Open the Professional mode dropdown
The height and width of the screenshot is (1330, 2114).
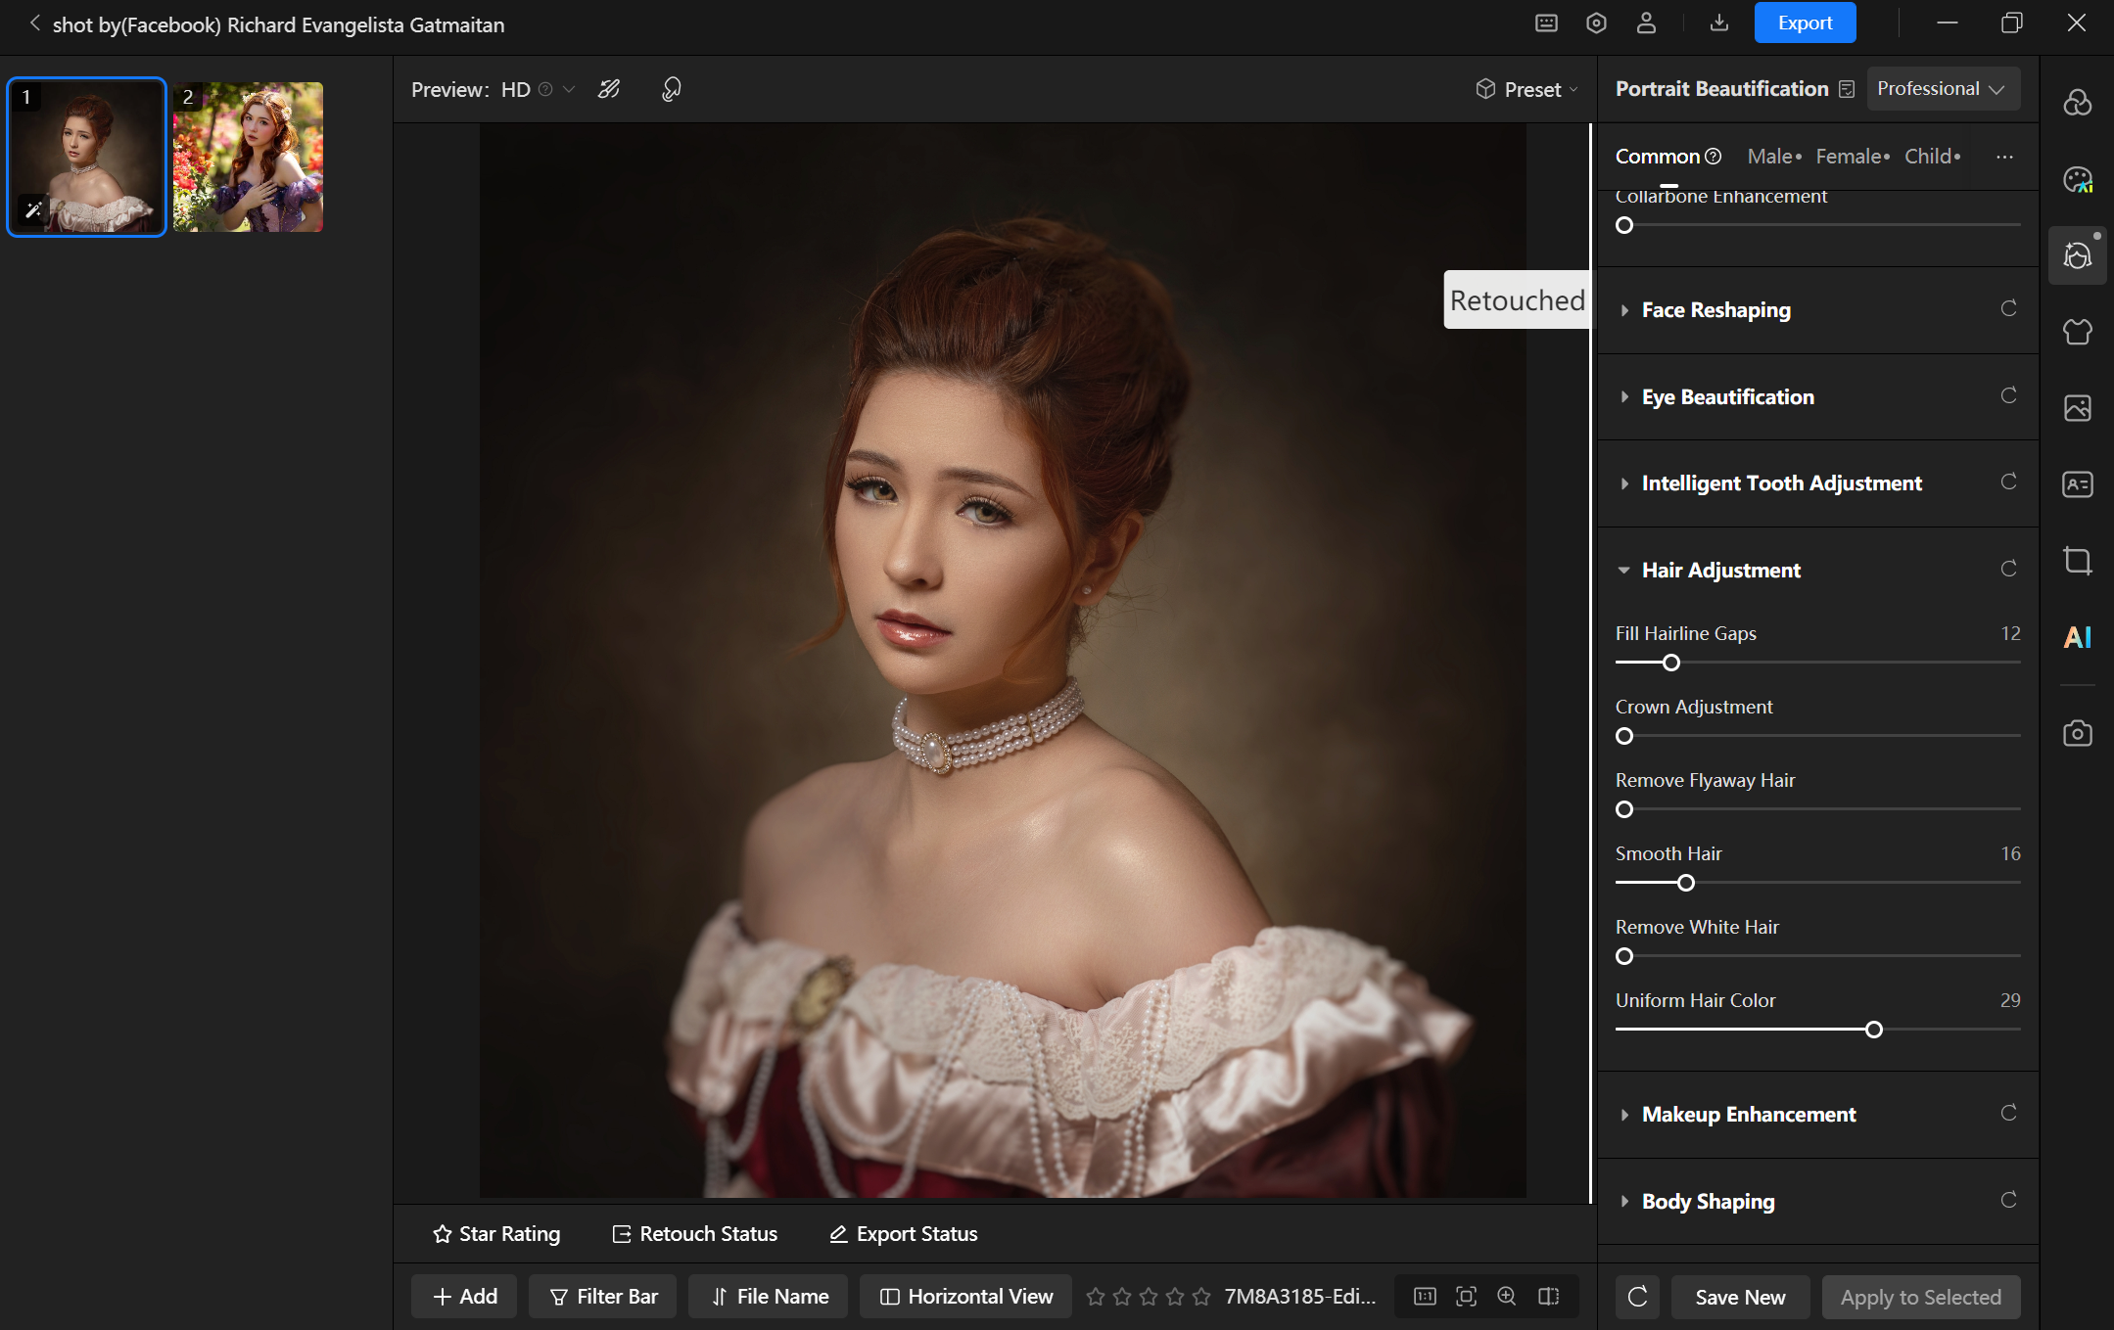[x=1942, y=89]
